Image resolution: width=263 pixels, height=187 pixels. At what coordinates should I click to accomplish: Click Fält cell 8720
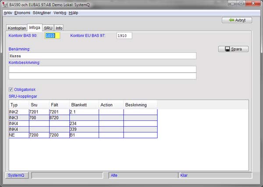coord(59,118)
